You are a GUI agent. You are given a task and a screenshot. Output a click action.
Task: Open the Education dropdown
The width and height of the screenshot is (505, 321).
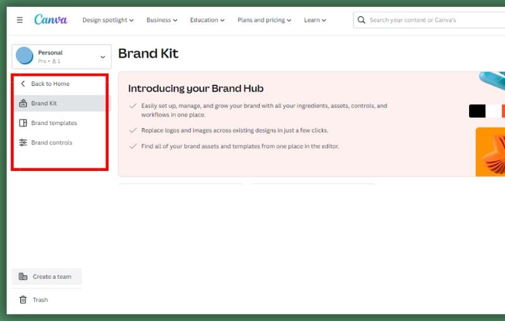[207, 20]
